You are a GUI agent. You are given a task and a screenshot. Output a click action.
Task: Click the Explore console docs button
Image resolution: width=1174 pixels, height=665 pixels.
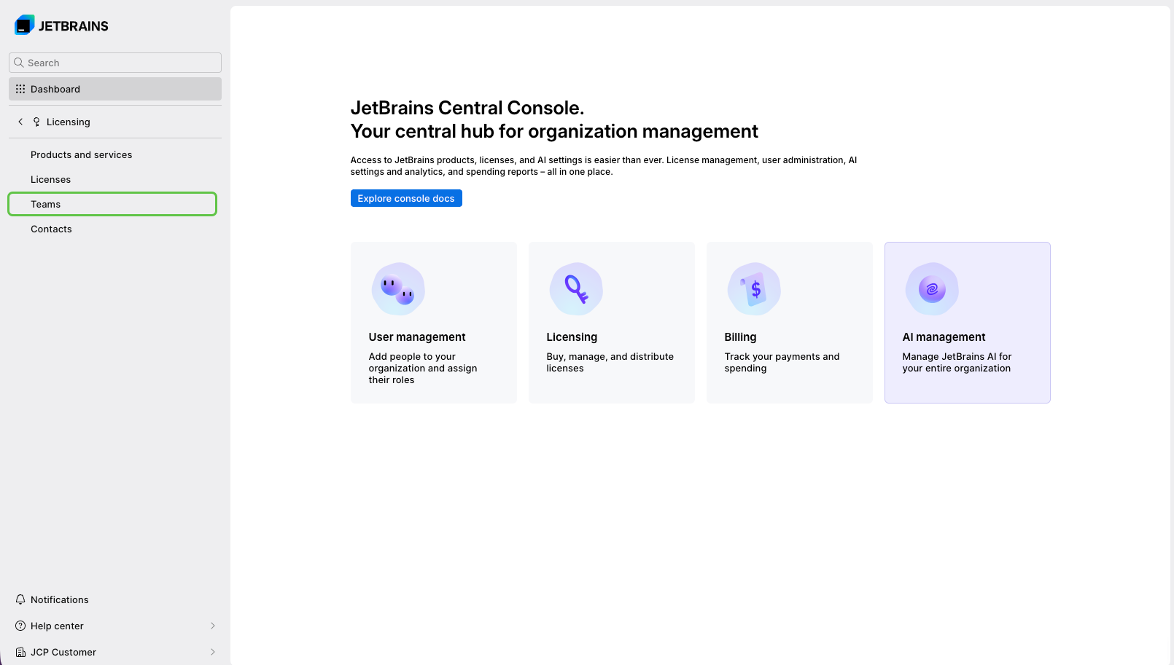pos(406,198)
